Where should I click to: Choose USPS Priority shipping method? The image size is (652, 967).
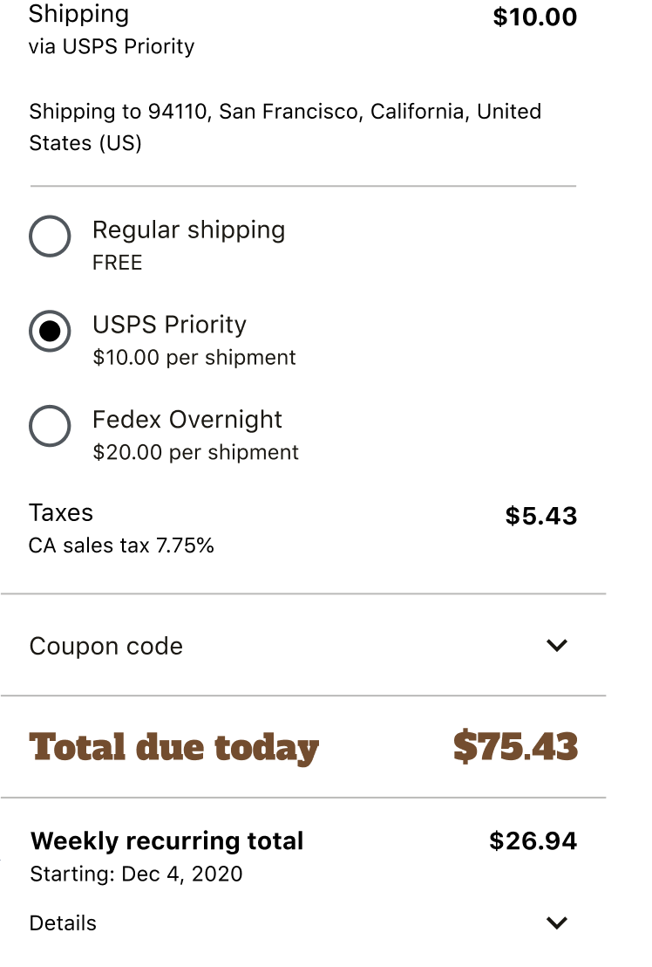tap(50, 332)
